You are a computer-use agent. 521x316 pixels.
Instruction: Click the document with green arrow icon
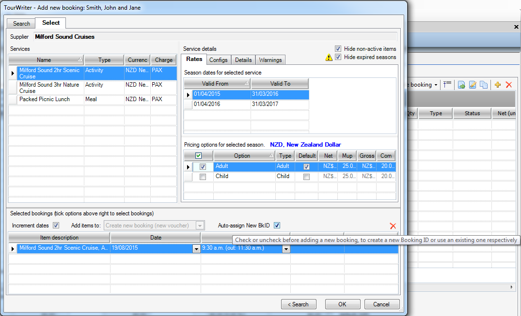pyautogui.click(x=461, y=85)
